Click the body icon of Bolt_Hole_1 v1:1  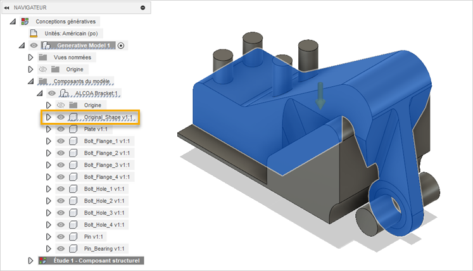tap(73, 189)
